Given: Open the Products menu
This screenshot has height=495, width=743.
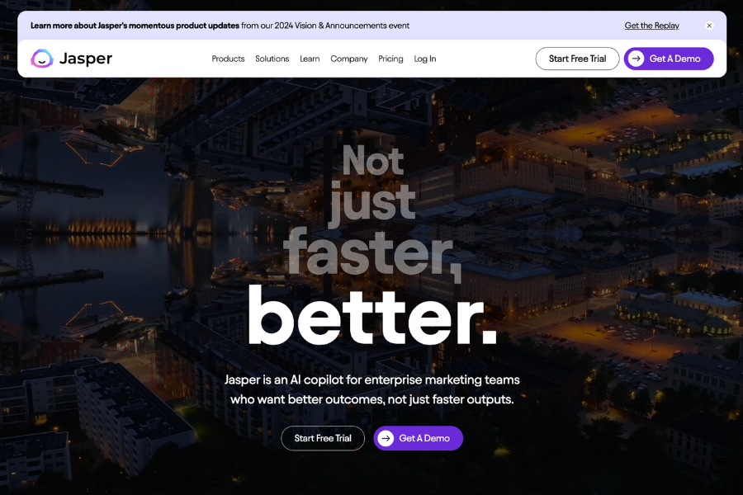Looking at the screenshot, I should click(228, 59).
